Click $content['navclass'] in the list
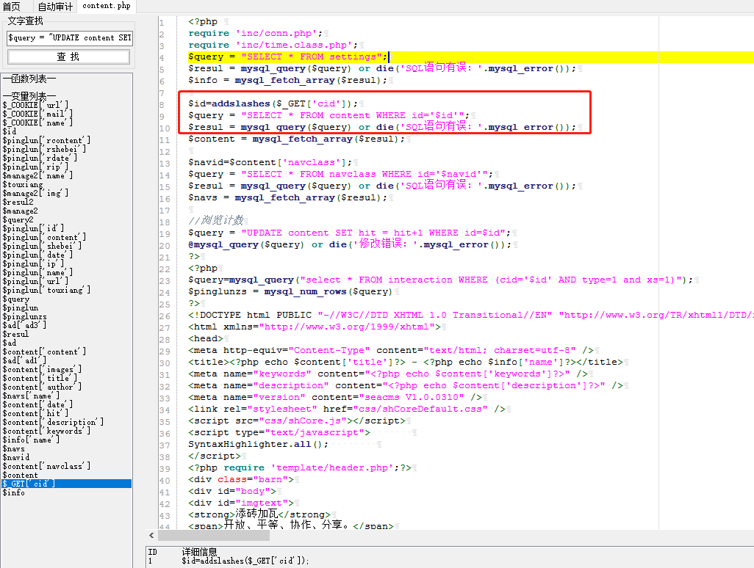 click(x=46, y=466)
